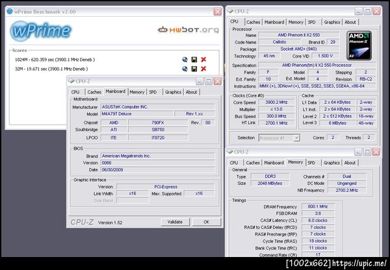
Task: Click wPrime Benchmark title bar icon
Action: [x=10, y=11]
